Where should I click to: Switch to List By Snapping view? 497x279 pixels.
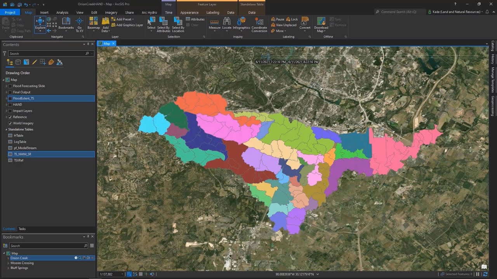43,62
